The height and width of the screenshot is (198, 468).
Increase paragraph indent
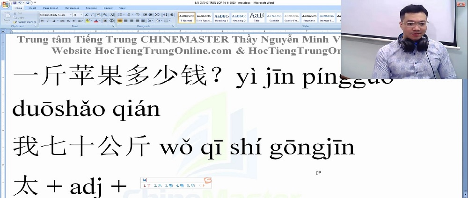(150, 15)
